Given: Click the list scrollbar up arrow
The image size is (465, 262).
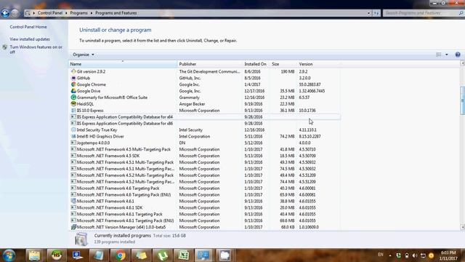Looking at the screenshot, I should [462, 63].
